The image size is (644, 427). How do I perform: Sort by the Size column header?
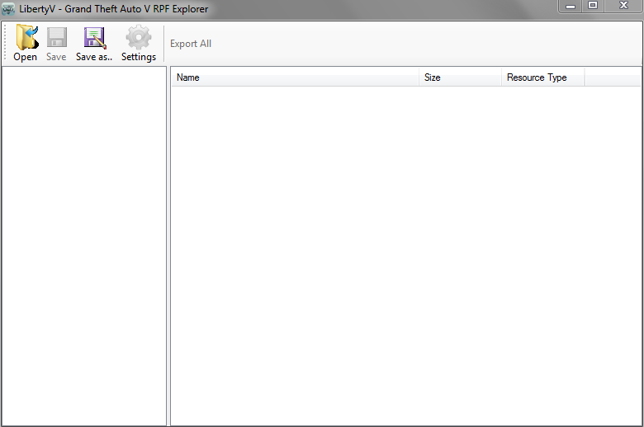pyautogui.click(x=460, y=77)
